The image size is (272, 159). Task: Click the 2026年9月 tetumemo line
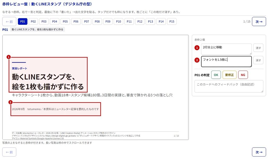pyautogui.click(x=55, y=109)
